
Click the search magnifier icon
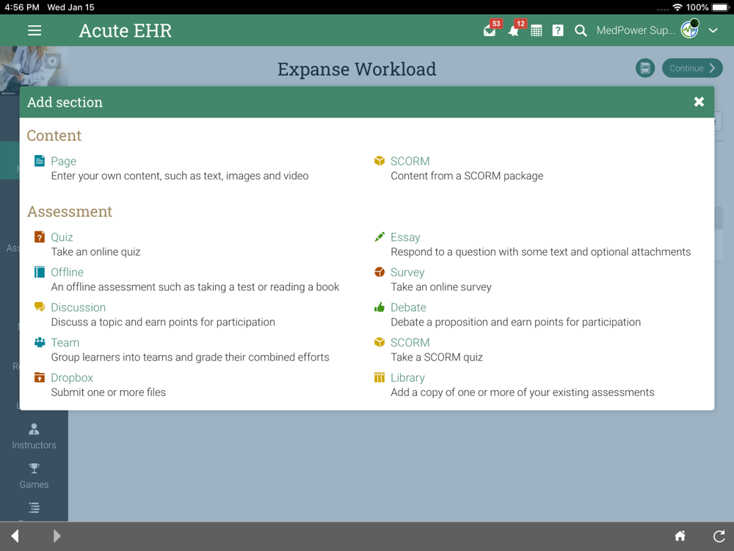pos(581,31)
